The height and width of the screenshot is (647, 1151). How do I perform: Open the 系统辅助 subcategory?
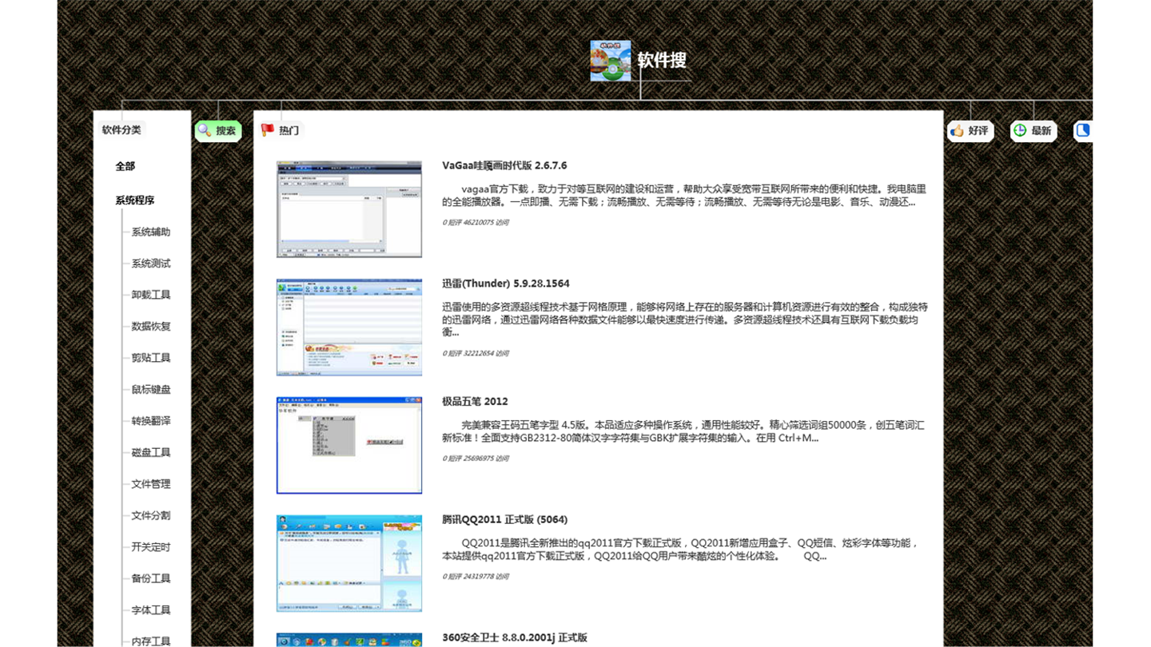click(x=151, y=232)
